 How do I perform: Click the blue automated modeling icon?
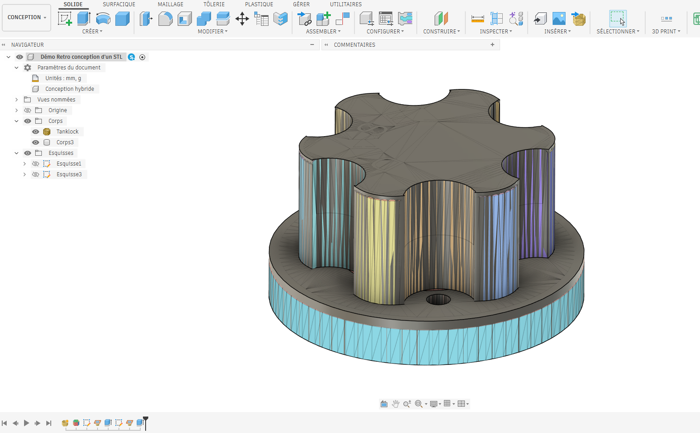[281, 19]
